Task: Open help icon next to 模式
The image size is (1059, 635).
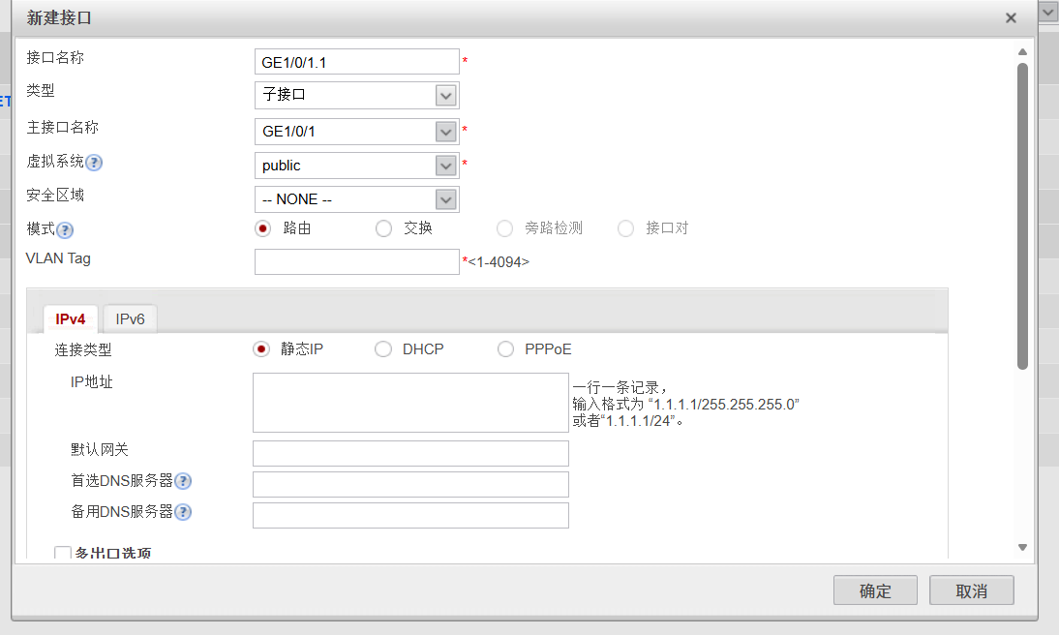Action: pyautogui.click(x=65, y=230)
